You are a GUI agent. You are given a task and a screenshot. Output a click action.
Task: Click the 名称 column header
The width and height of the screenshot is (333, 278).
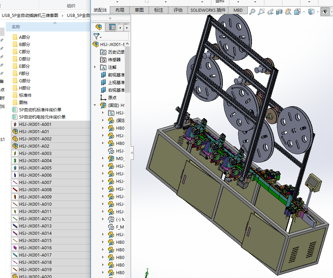tap(16, 27)
